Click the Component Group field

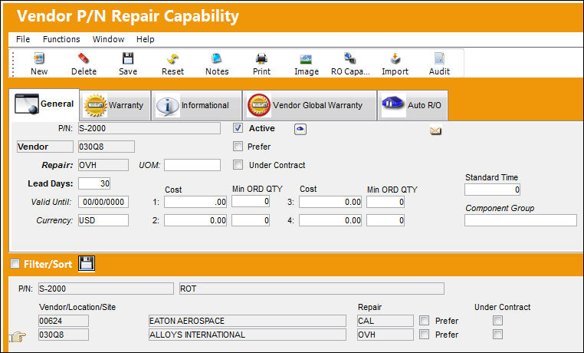click(520, 220)
